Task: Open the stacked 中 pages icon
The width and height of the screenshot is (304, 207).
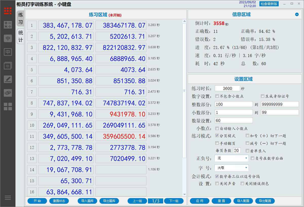Action: click(8, 66)
